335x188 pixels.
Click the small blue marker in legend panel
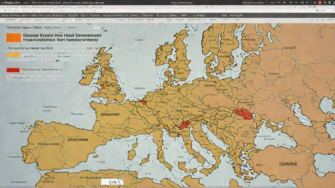click(x=58, y=60)
